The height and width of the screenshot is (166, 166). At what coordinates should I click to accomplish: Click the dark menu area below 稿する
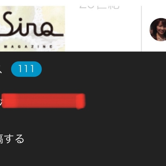coord(83,155)
